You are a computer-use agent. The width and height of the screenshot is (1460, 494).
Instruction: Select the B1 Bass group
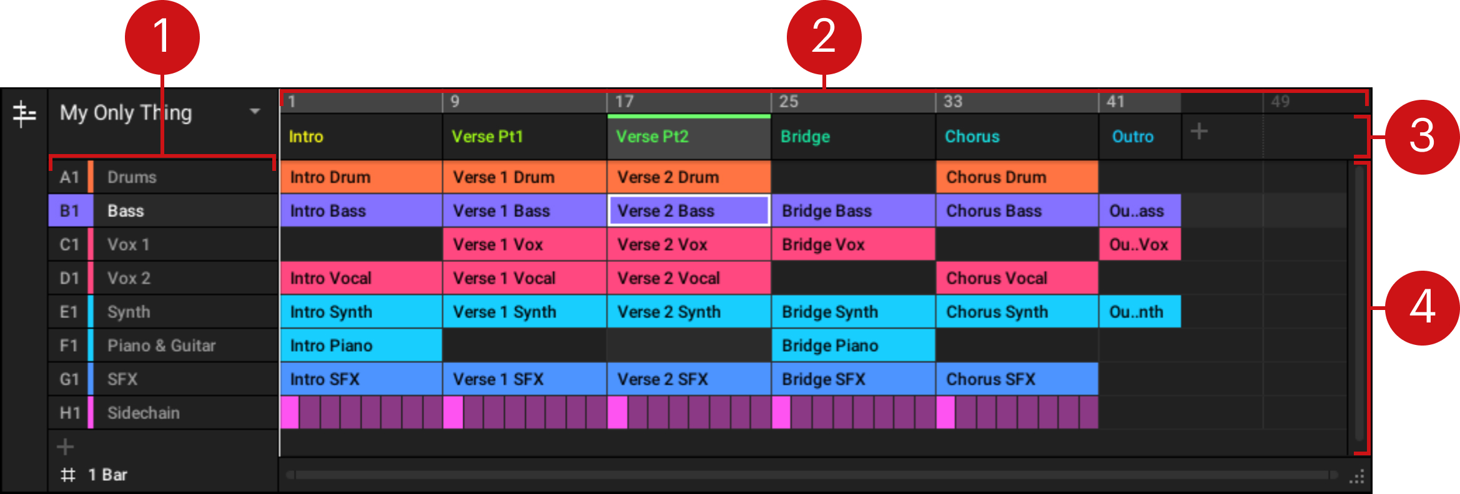pos(162,211)
